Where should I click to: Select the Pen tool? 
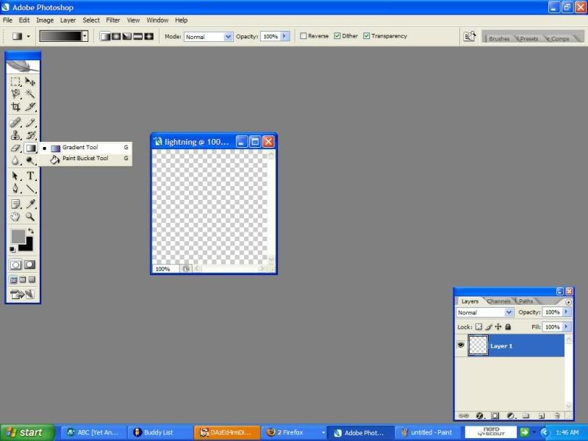(x=15, y=188)
